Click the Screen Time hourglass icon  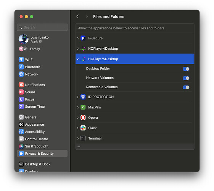(21, 107)
